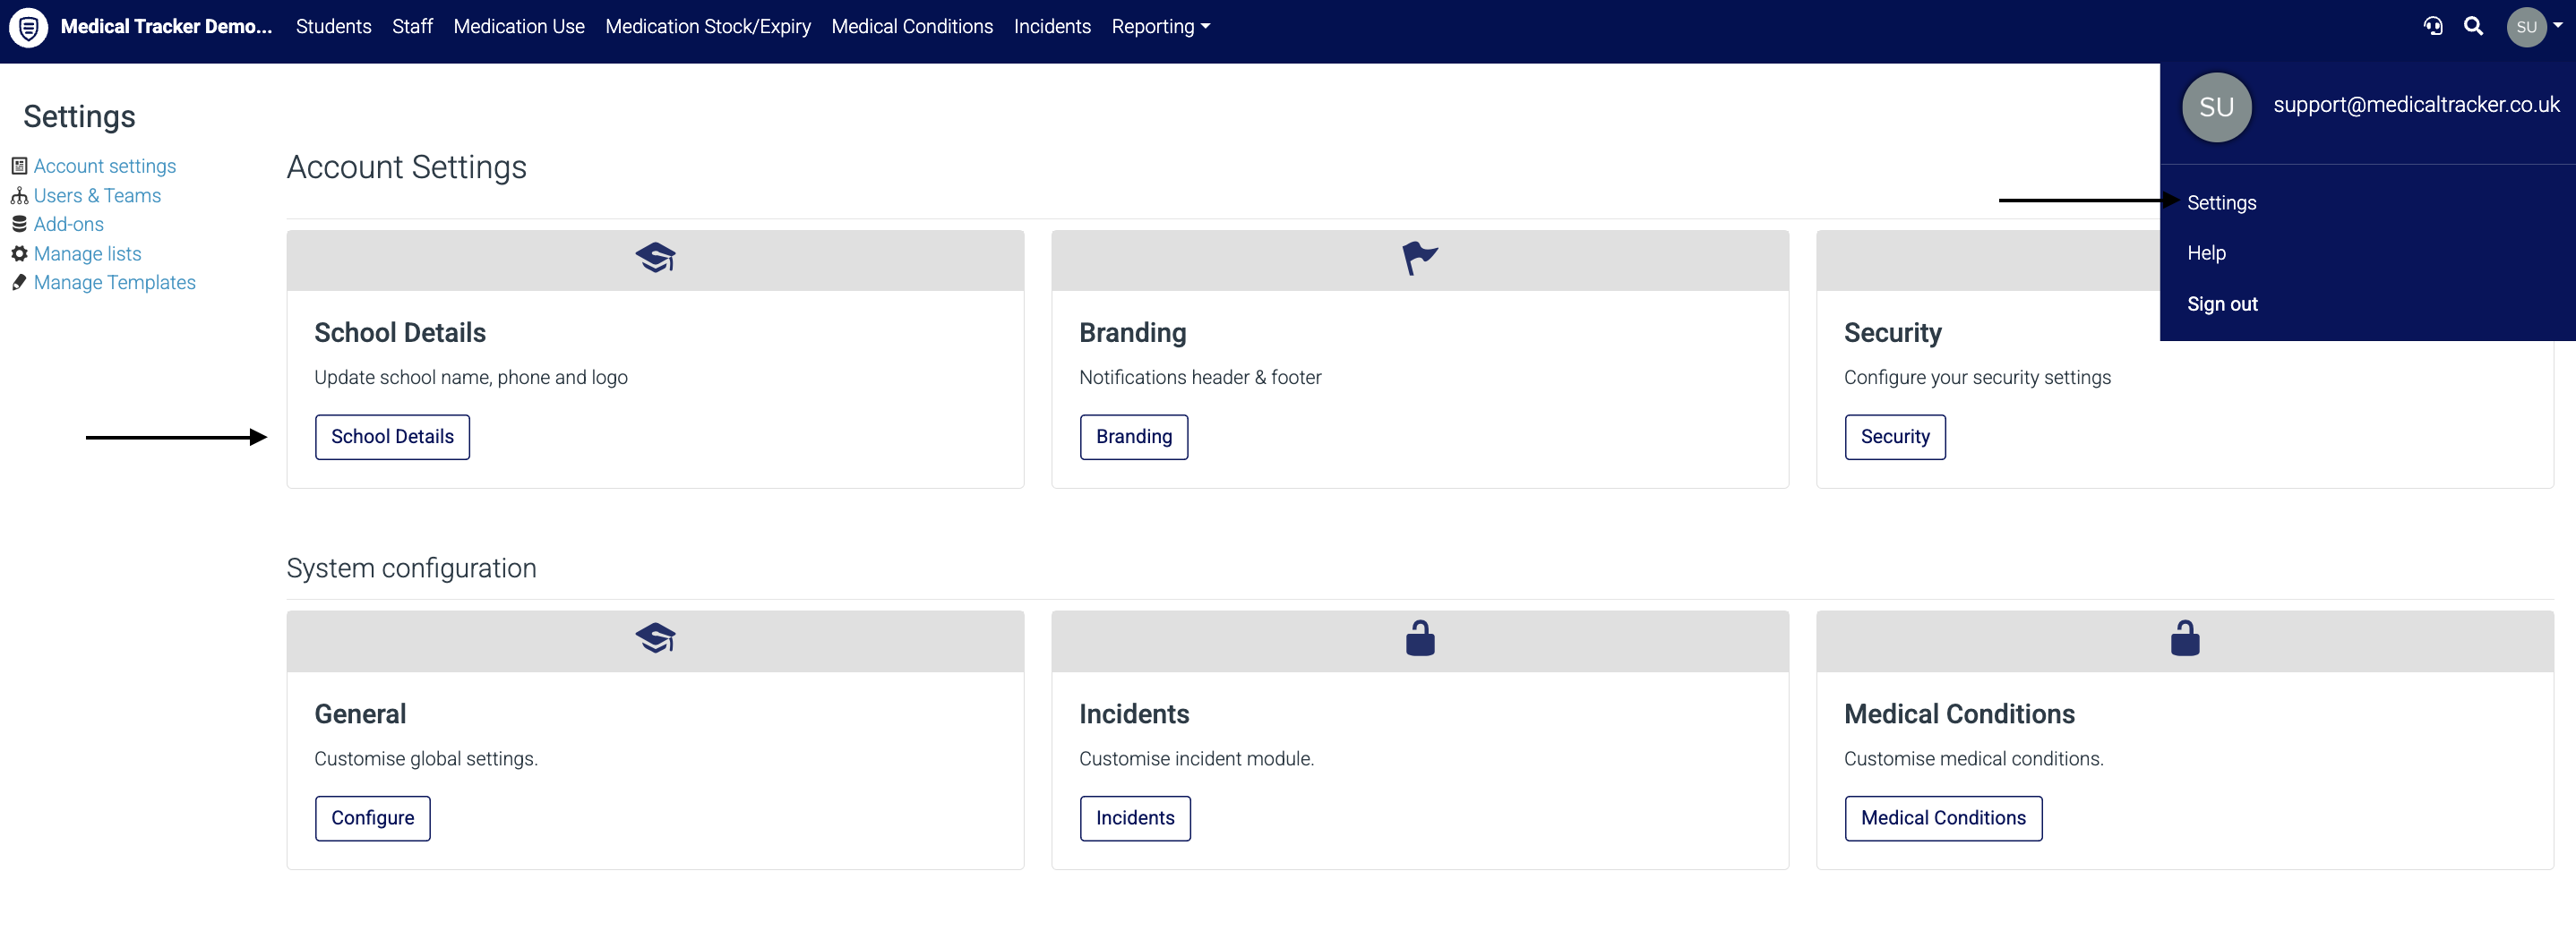Open Manage Templates sidebar link
The width and height of the screenshot is (2576, 931).
[x=115, y=283]
